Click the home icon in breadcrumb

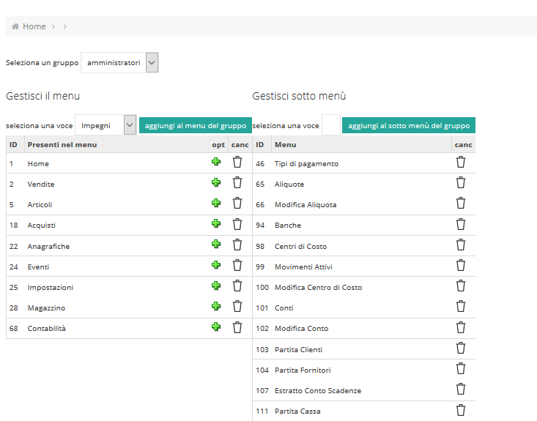click(x=15, y=26)
